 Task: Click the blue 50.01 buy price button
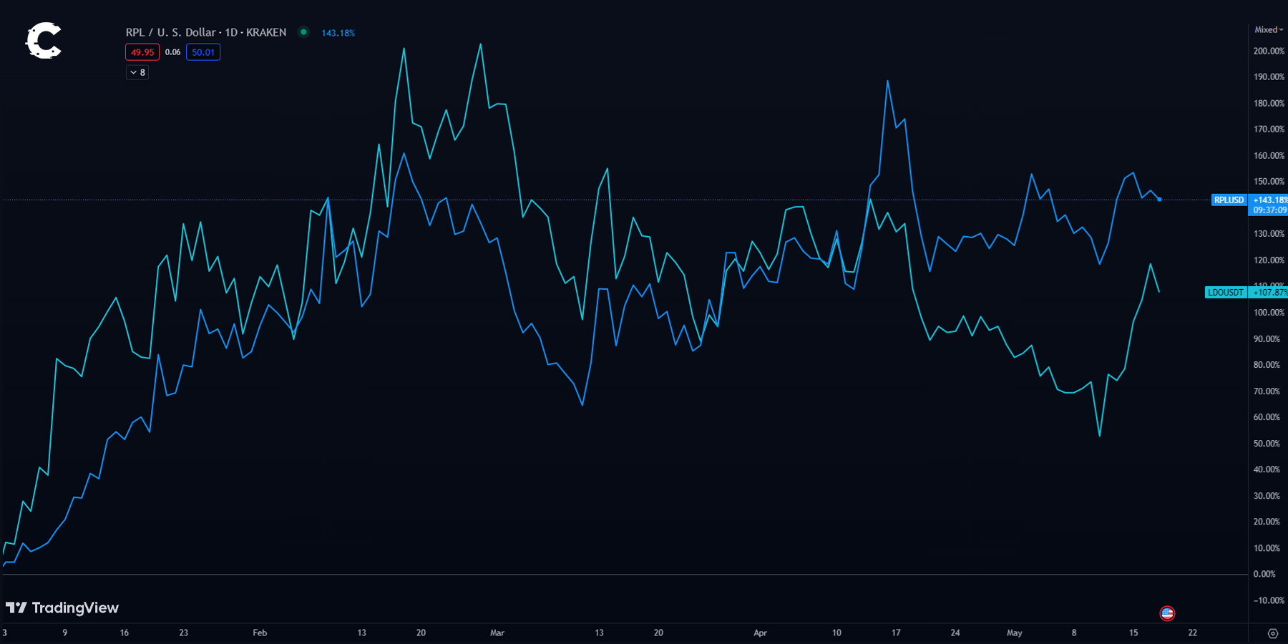pyautogui.click(x=203, y=52)
